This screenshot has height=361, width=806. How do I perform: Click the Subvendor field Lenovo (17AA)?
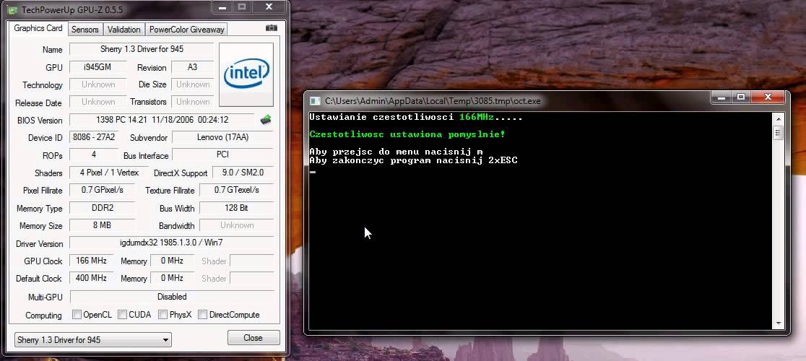pos(222,138)
